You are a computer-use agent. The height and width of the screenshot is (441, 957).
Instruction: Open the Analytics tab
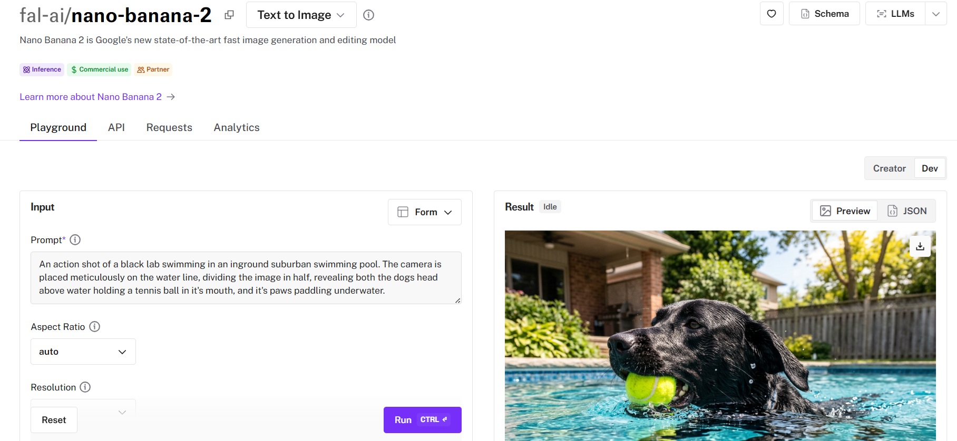coord(237,127)
